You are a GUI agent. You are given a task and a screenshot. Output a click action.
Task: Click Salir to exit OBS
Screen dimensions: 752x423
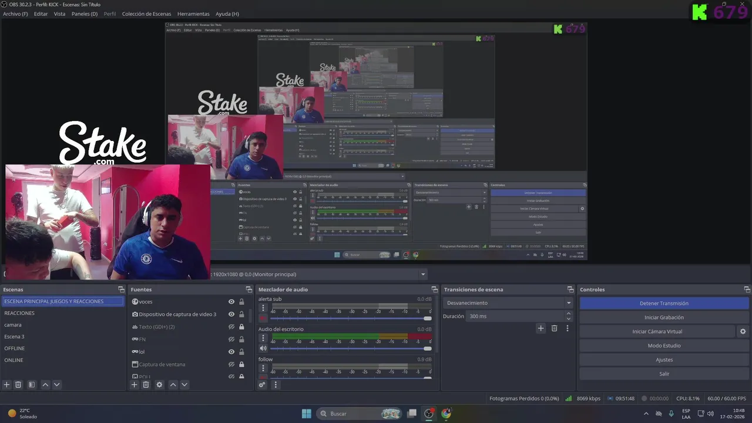click(x=664, y=374)
